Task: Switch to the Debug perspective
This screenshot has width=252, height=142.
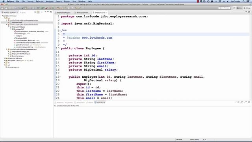Action: (247, 8)
